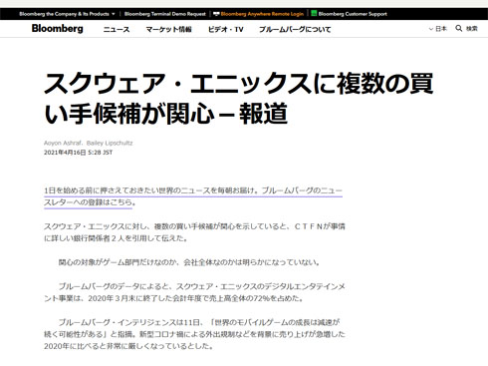Image resolution: width=488 pixels, height=366 pixels.
Task: Click author name Aoyon Ashraf
Action: coord(63,143)
